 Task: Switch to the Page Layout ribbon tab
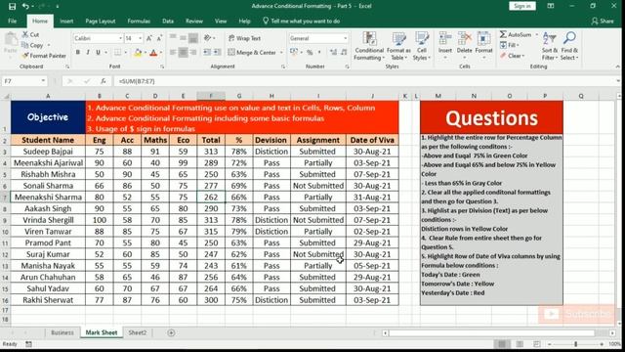pos(100,22)
